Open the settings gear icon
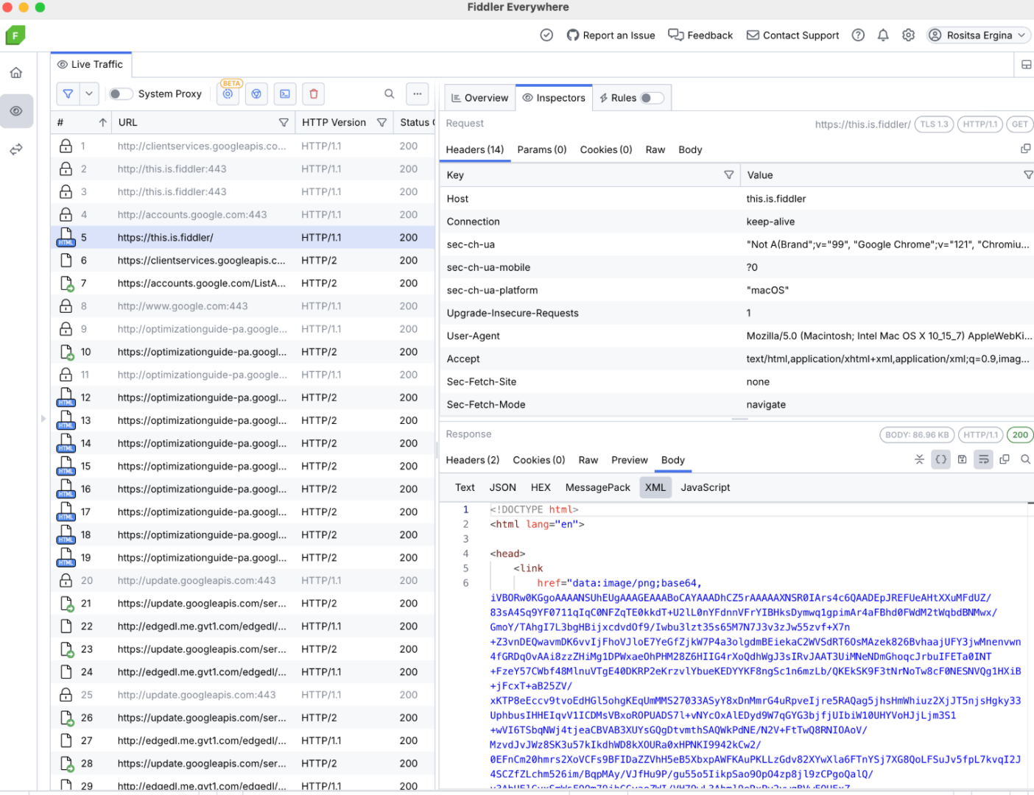This screenshot has width=1034, height=795. click(909, 35)
